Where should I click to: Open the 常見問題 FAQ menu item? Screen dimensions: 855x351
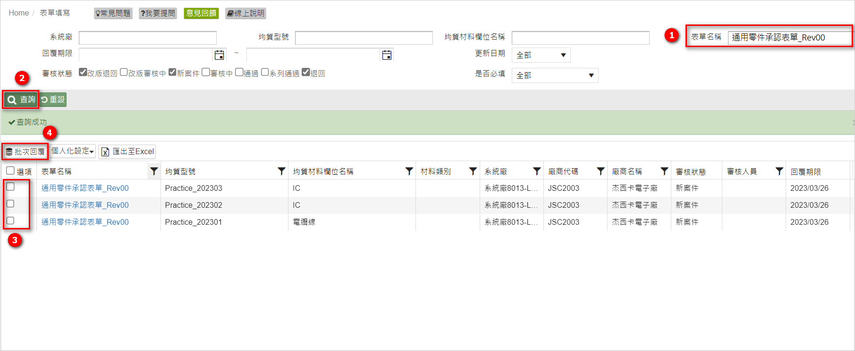click(x=113, y=13)
